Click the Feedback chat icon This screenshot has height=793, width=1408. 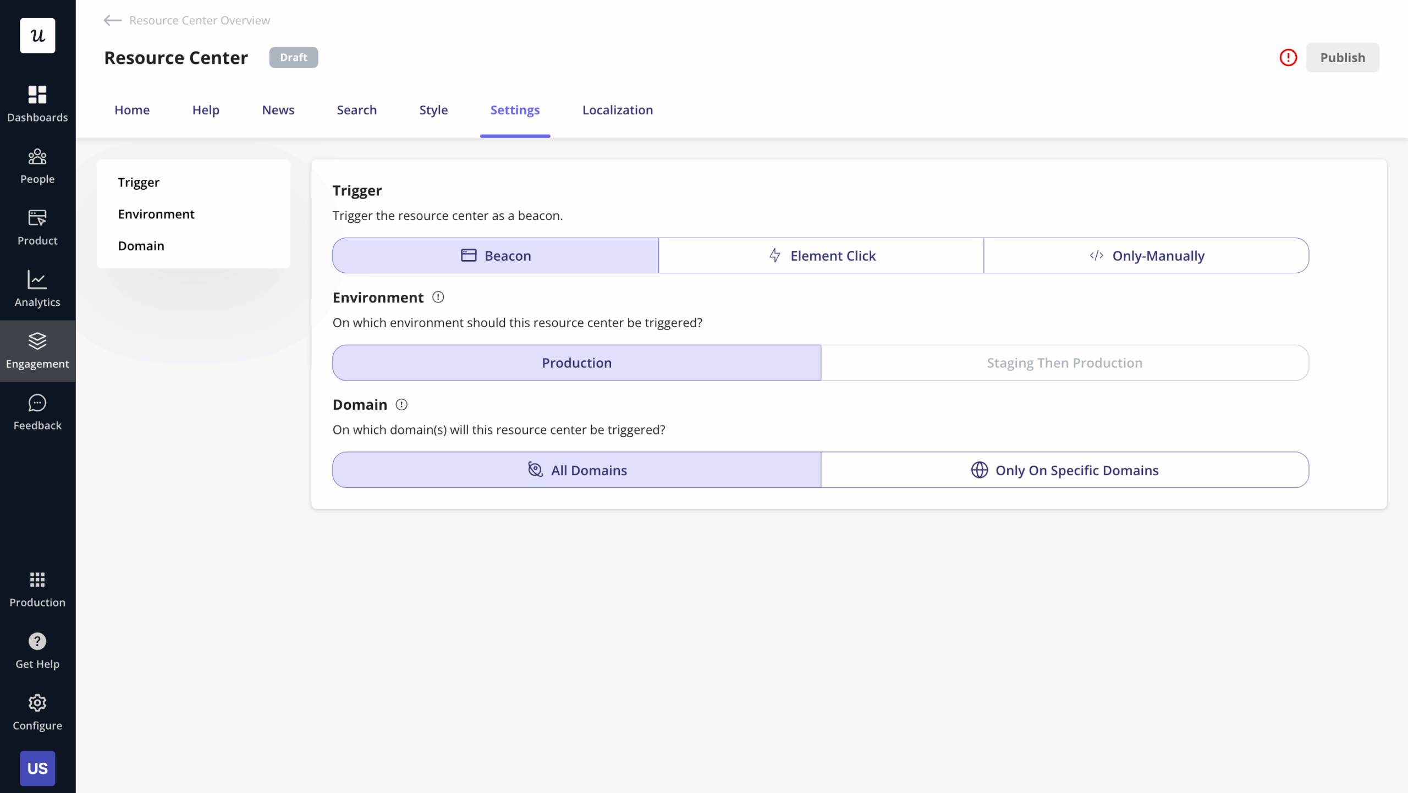[x=37, y=403]
